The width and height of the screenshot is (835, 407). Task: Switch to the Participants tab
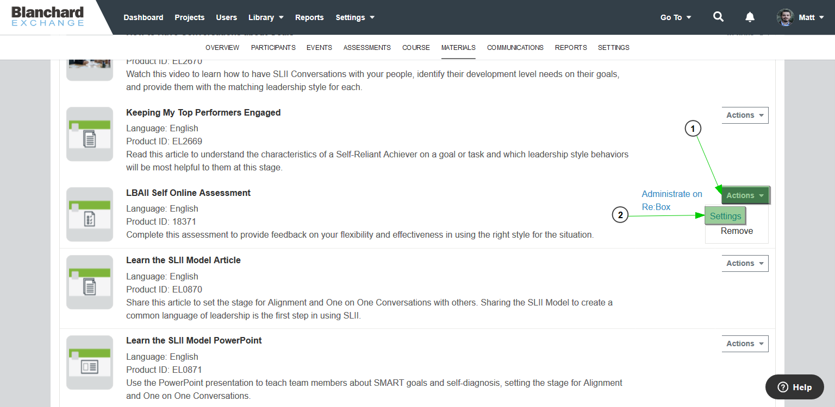[273, 48]
